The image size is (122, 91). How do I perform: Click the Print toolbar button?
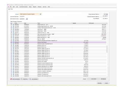point(10,9)
